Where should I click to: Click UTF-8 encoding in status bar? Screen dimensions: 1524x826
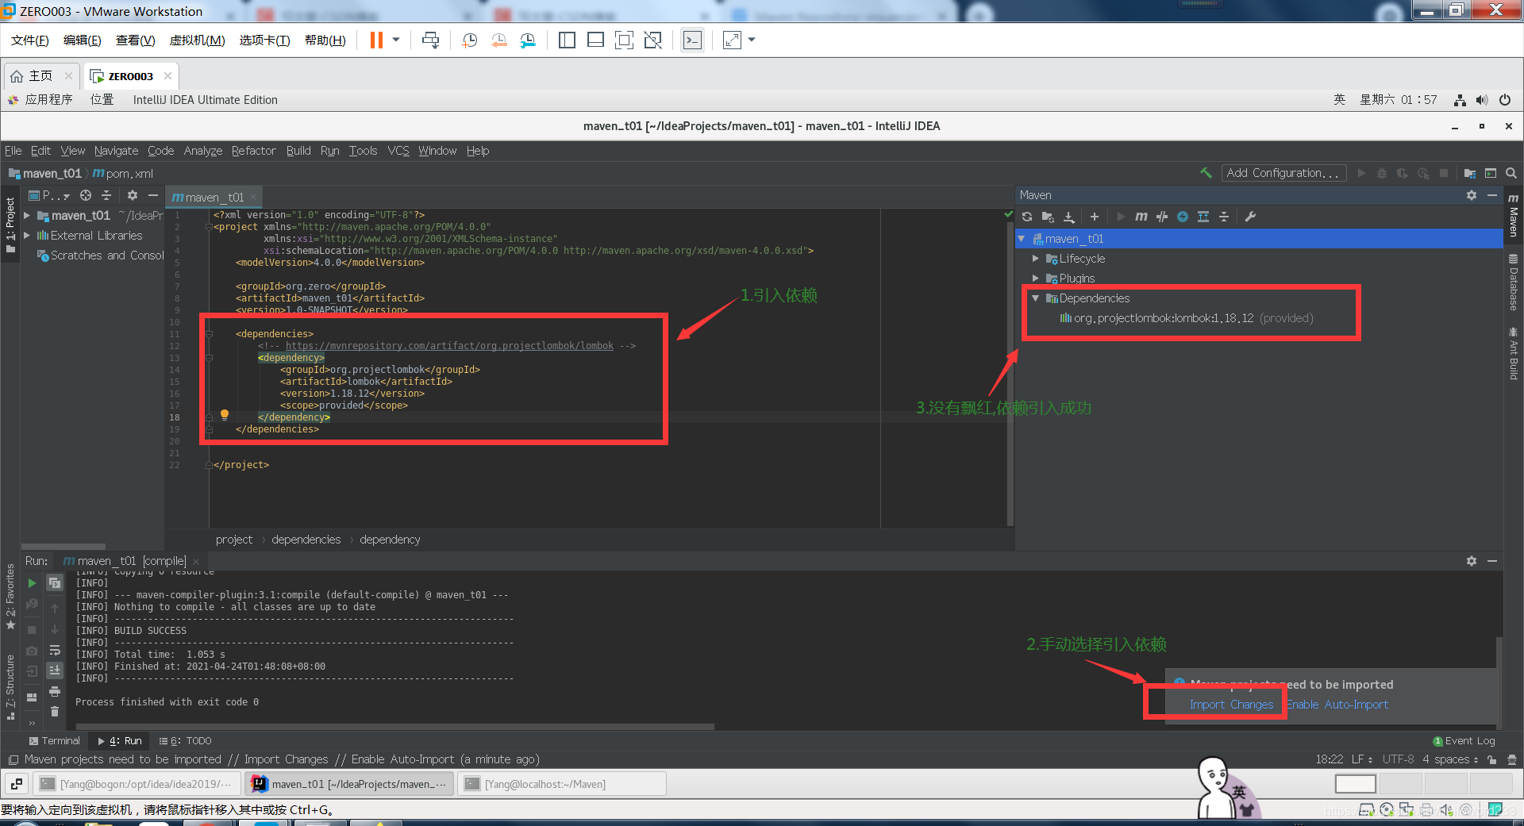(1398, 759)
